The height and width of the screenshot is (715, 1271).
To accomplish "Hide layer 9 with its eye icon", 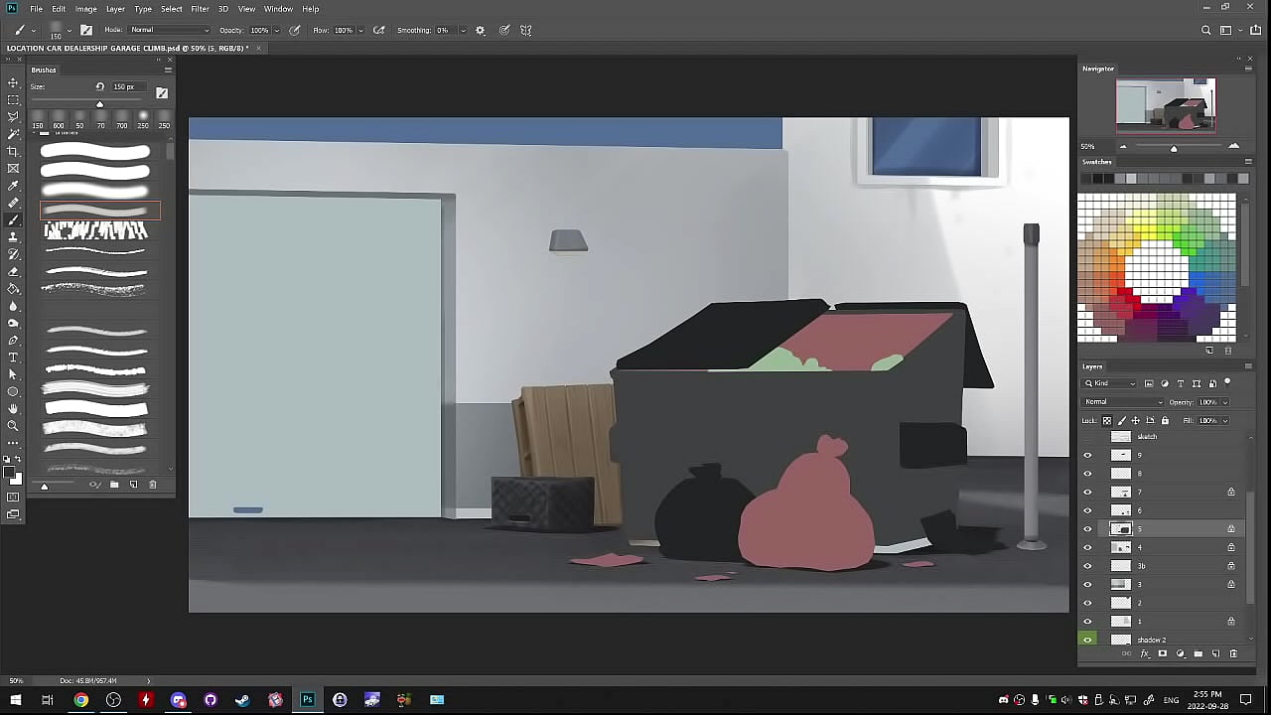I will point(1087,456).
